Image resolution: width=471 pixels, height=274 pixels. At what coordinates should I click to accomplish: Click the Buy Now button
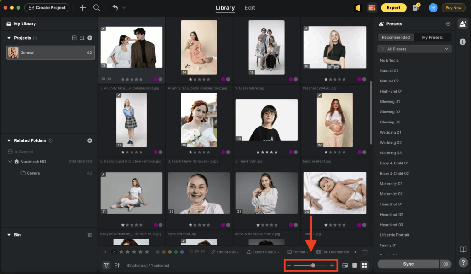[x=453, y=8]
